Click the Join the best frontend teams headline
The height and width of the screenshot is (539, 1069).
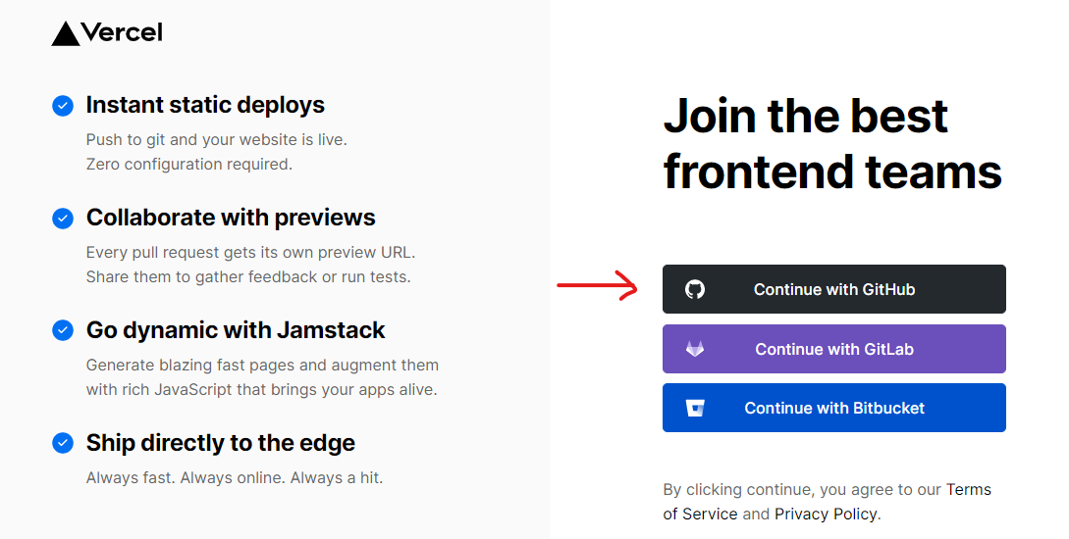pos(831,143)
